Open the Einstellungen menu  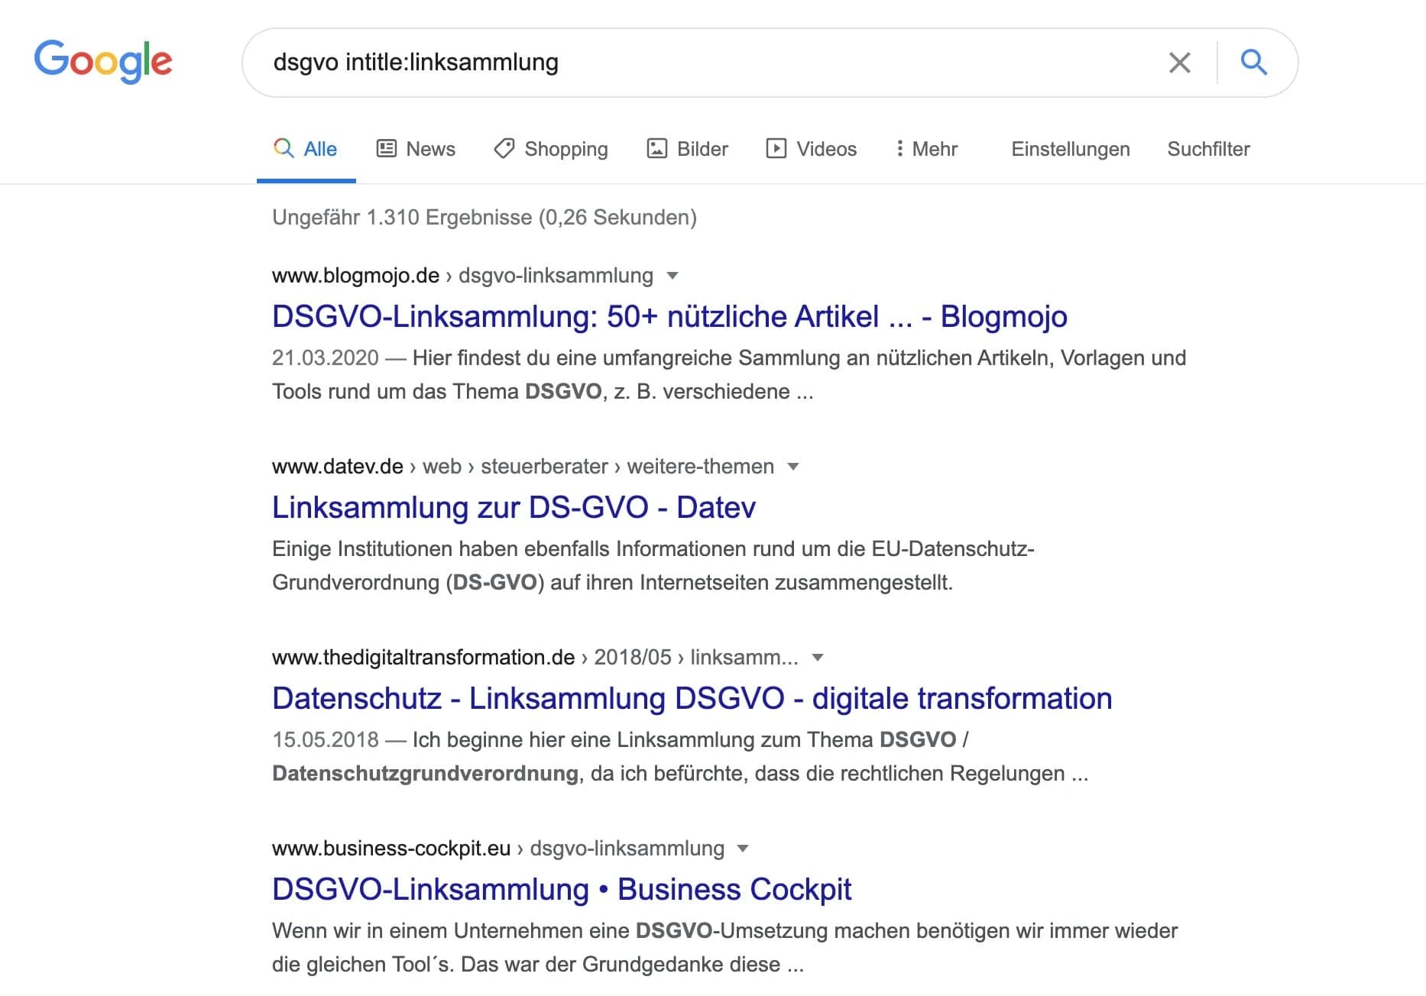coord(1070,148)
